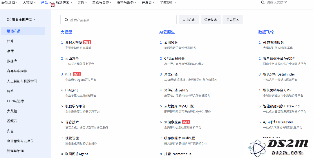313x158 pixels.
Task: Open 增长分析 DataFinder product
Action: coord(279,74)
